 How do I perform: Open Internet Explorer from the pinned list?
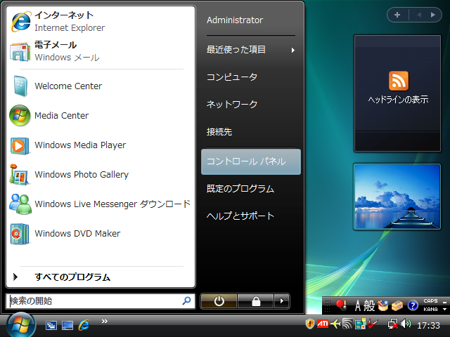click(x=101, y=22)
